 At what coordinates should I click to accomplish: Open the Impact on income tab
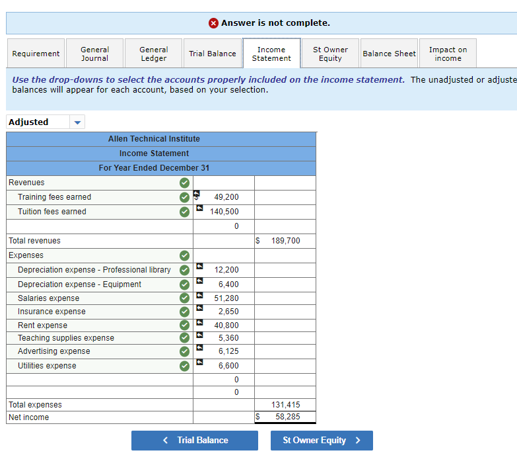click(448, 54)
